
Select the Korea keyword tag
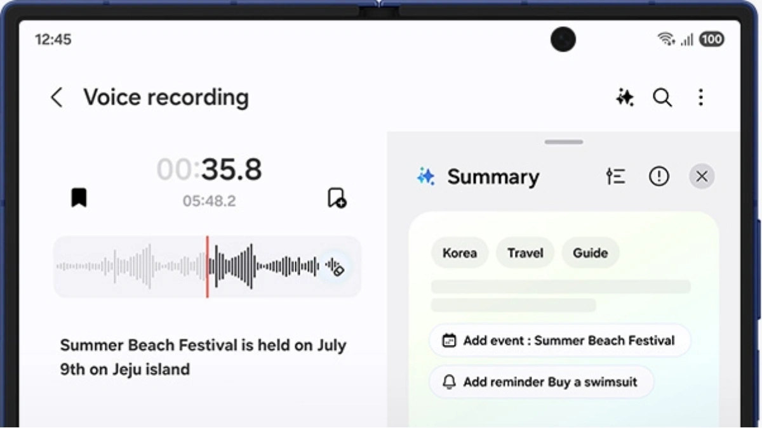coord(460,253)
